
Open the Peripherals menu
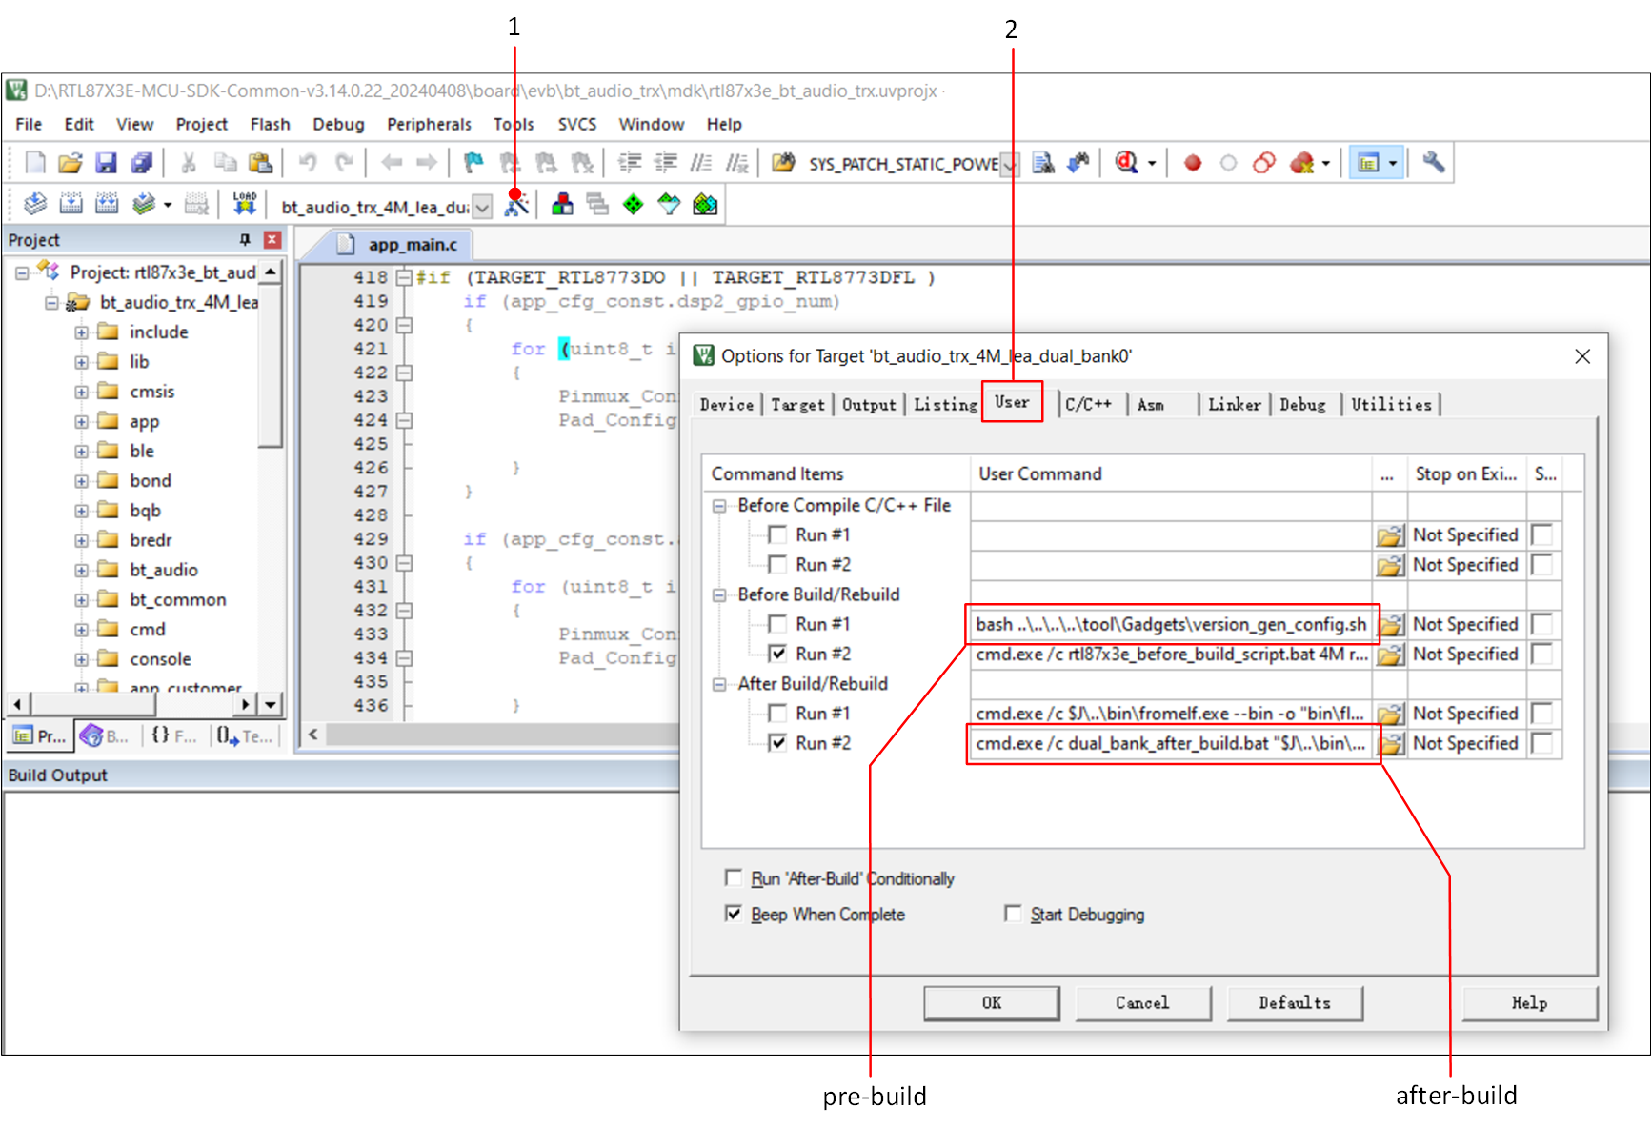click(x=429, y=124)
